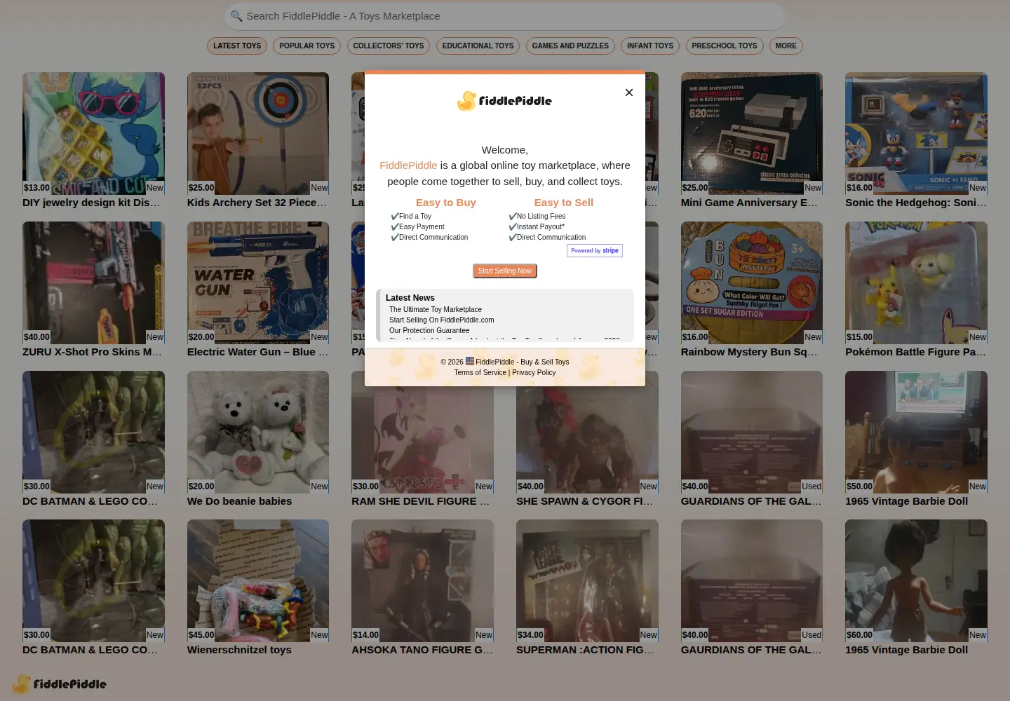
Task: Open the ZURU X-Shot Pro Skins thumbnail
Action: [x=93, y=283]
